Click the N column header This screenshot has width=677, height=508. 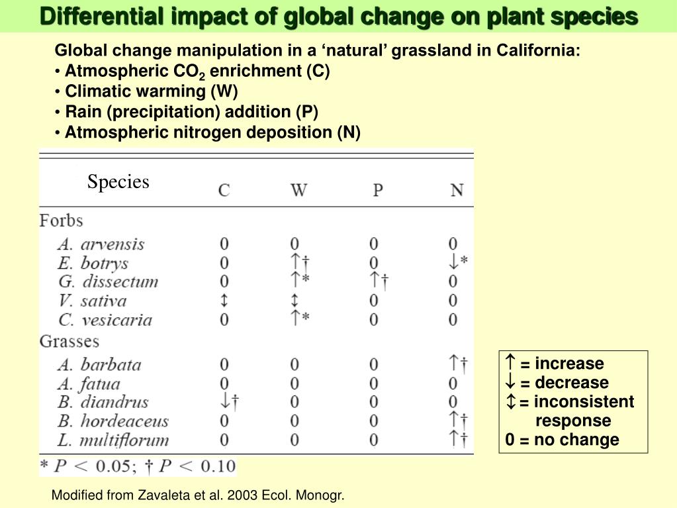(457, 190)
